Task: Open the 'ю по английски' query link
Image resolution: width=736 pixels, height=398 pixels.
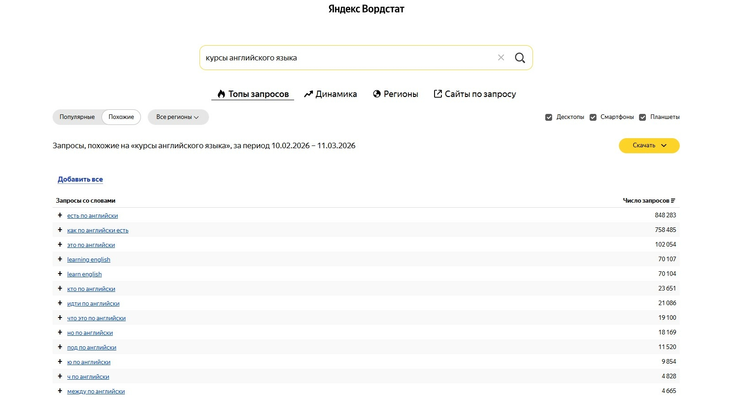Action: 89,362
